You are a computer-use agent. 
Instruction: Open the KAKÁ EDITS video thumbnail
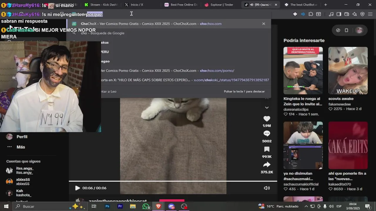pyautogui.click(x=348, y=145)
